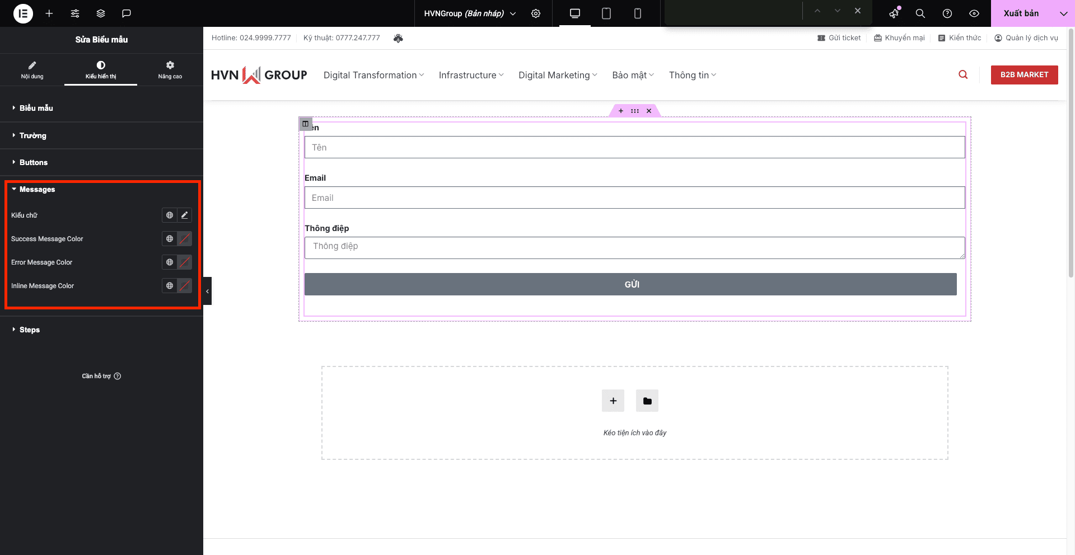Click the Xuất bản publish button
Screen dimensions: 1075x555
click(1021, 13)
